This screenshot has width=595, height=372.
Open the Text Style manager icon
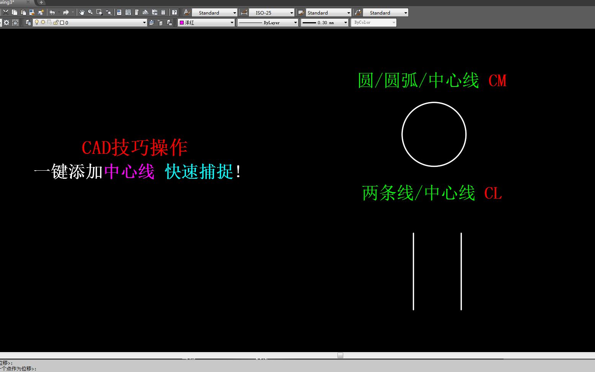click(x=187, y=12)
